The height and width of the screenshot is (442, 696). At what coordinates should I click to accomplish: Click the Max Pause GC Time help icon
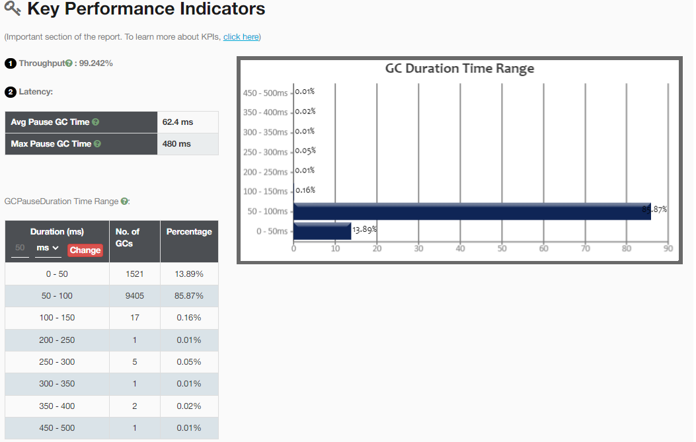[x=97, y=143]
